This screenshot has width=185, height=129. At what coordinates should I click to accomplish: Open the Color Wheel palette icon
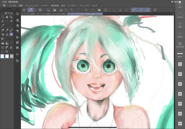(x=17, y=37)
